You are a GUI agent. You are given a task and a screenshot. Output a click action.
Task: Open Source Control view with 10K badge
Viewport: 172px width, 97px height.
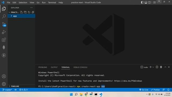(4, 24)
